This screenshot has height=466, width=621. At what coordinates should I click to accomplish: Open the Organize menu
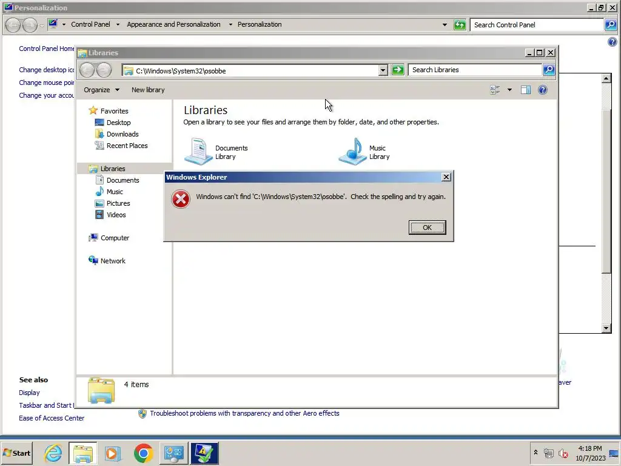click(101, 90)
